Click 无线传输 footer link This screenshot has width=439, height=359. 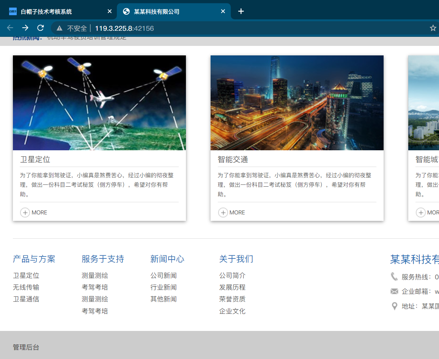pos(26,287)
